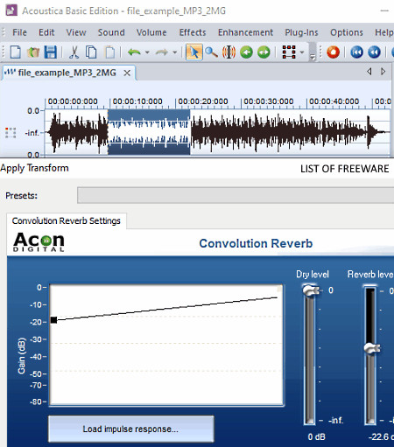Open a file with the folder icon

33,52
